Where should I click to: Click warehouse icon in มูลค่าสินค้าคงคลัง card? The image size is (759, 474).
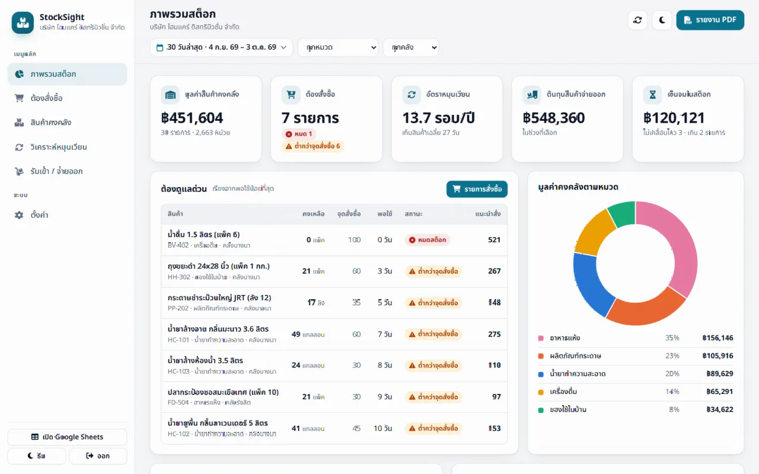click(170, 95)
